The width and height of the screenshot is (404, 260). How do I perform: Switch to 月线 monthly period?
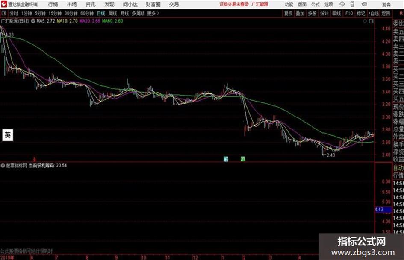point(125,13)
